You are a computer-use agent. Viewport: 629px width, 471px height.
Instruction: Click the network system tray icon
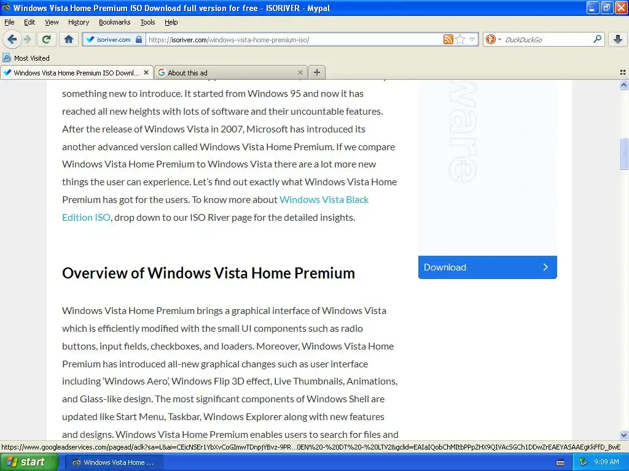click(x=583, y=462)
